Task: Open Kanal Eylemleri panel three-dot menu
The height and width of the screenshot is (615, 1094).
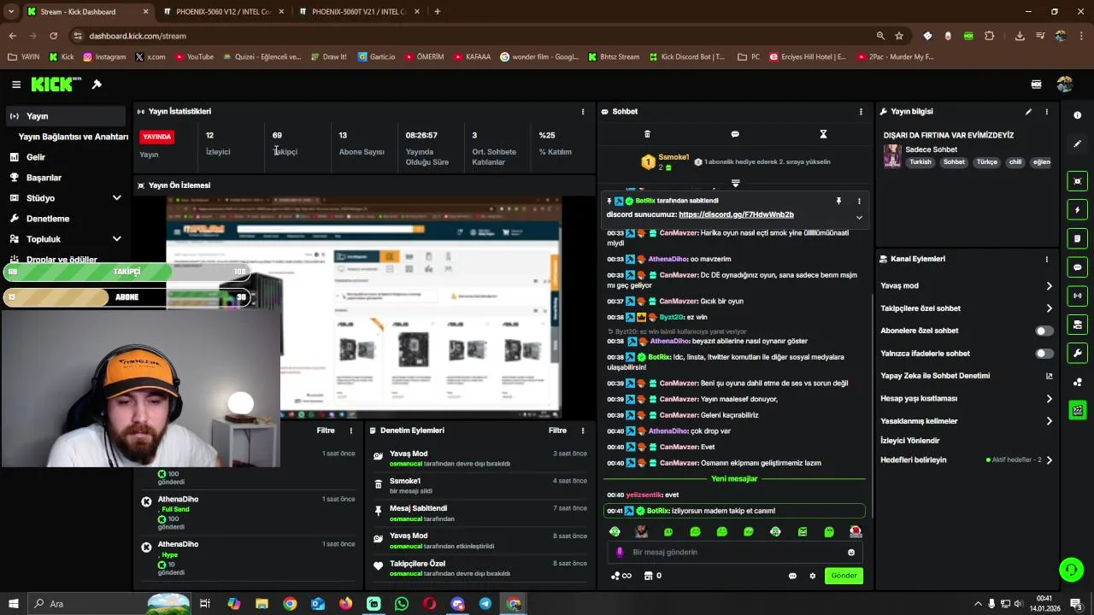Action: point(1046,259)
